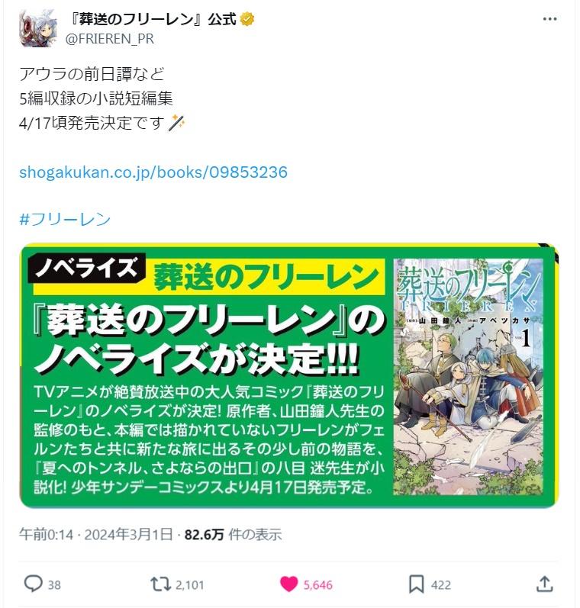Open the shogakukan.co.jp books link
Viewport: 580px width, 608px height.
(x=153, y=172)
